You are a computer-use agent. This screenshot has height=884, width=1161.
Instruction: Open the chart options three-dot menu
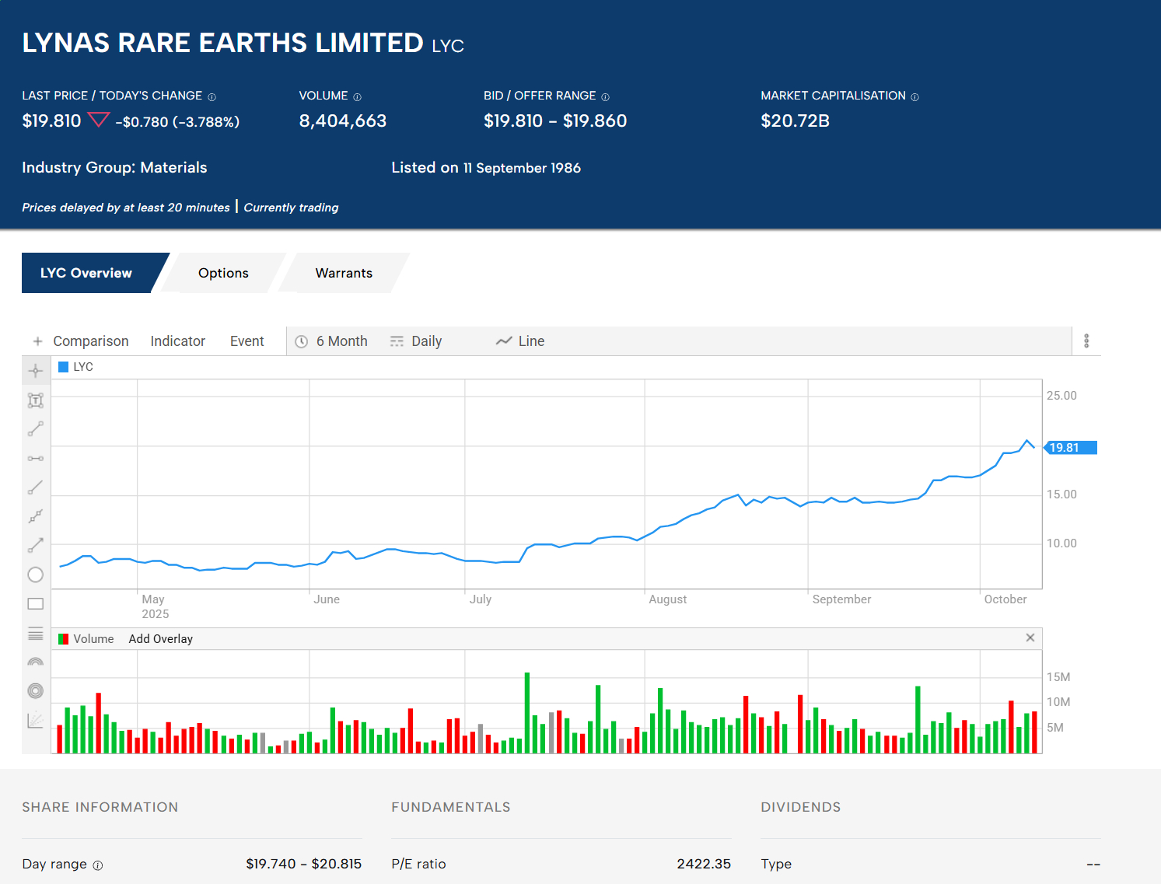coord(1086,341)
